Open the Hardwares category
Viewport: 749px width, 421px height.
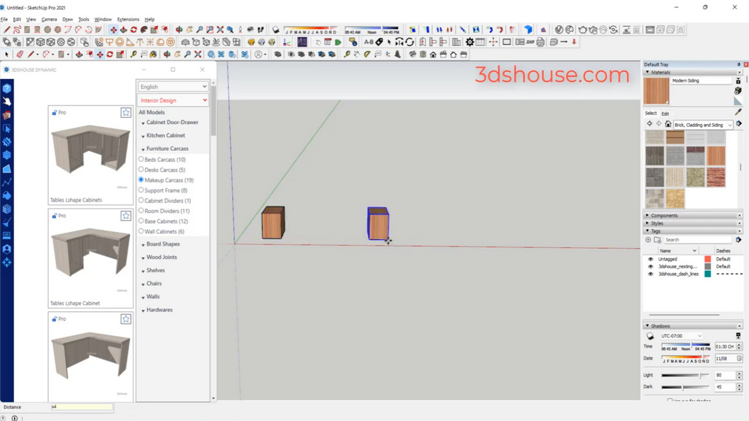[159, 310]
